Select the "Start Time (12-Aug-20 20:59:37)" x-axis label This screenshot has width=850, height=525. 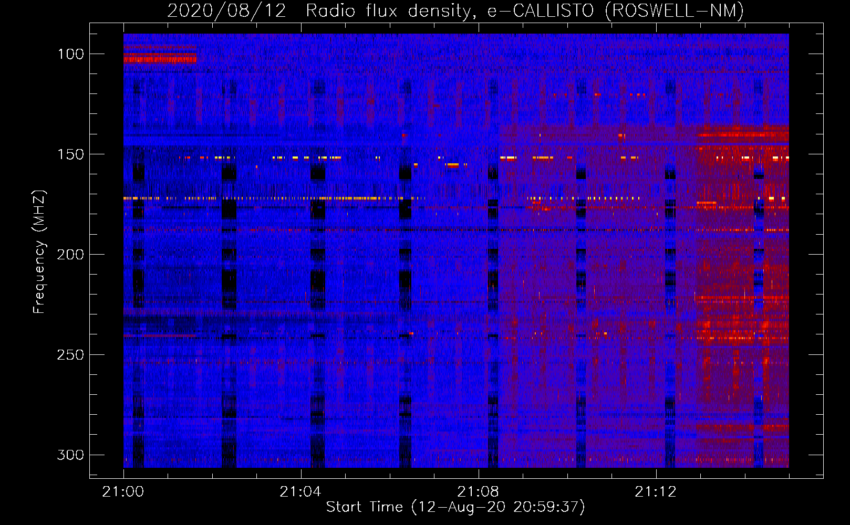[x=455, y=507]
